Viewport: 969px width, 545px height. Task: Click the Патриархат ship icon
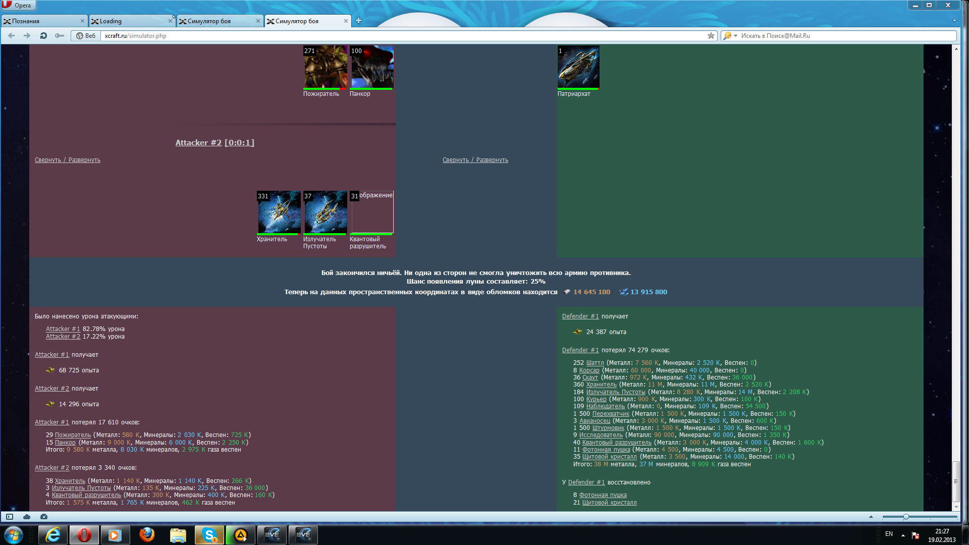[578, 67]
